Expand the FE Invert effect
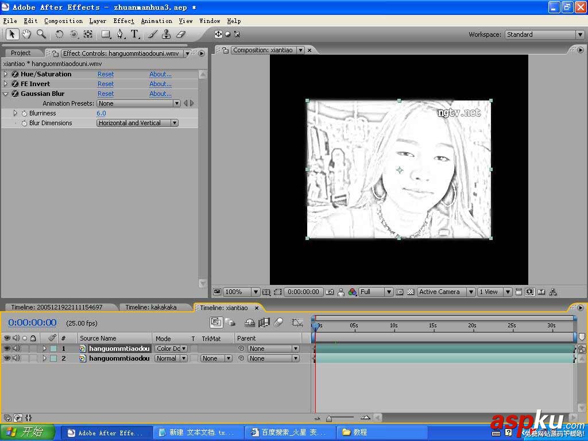The width and height of the screenshot is (588, 441). coord(6,84)
